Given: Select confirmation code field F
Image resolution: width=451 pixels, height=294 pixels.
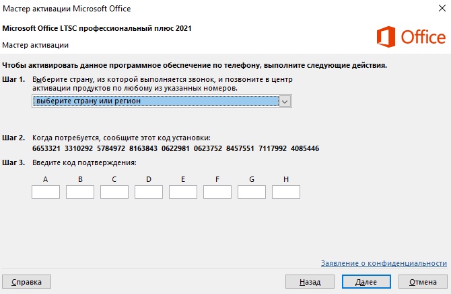Looking at the screenshot, I should 217,192.
